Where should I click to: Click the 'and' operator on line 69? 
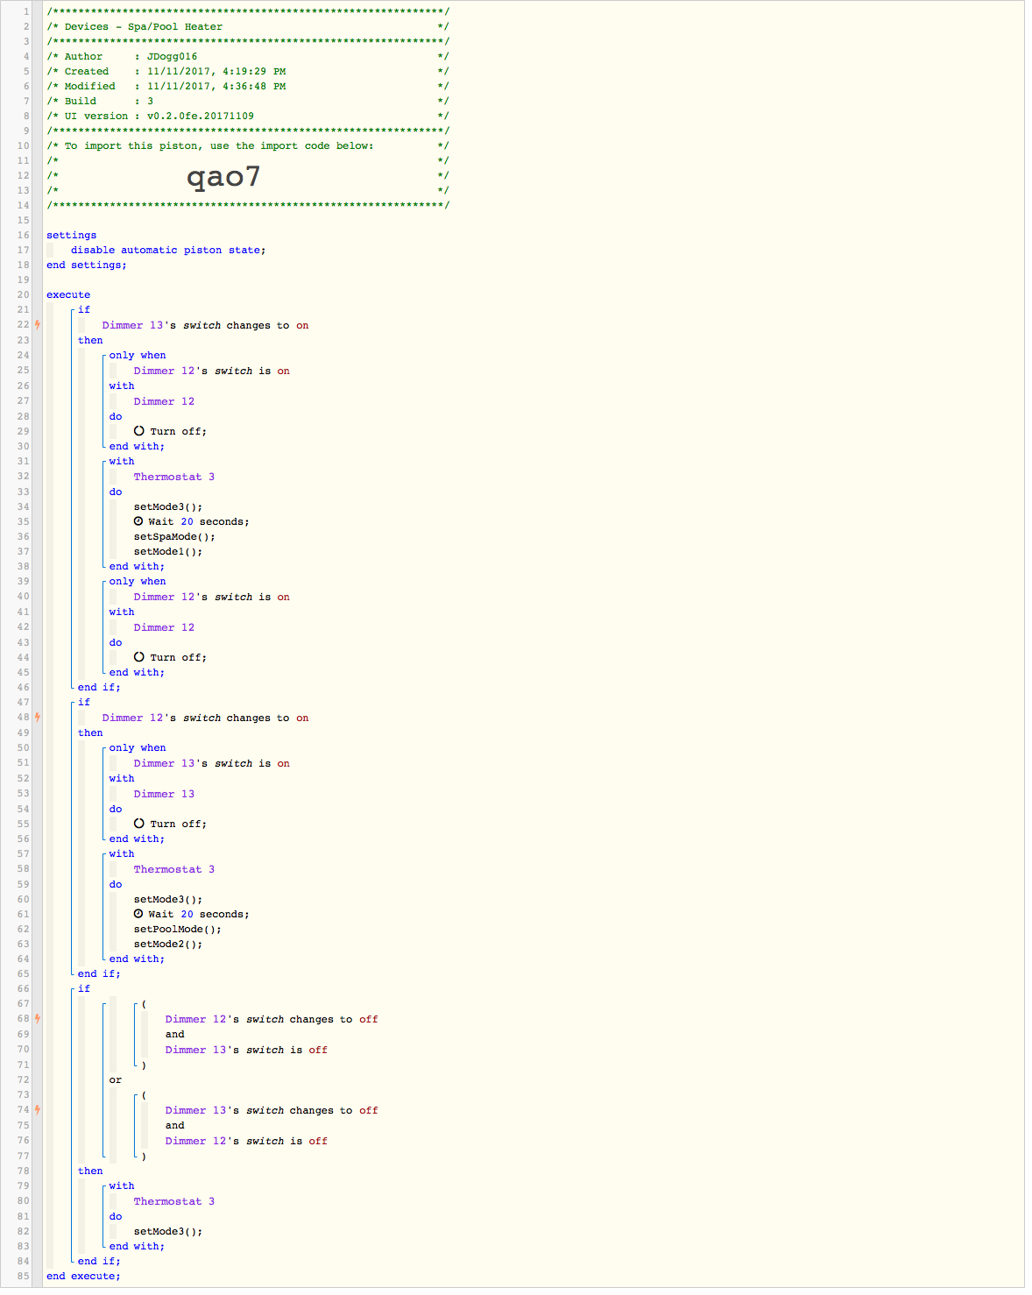coord(175,1034)
